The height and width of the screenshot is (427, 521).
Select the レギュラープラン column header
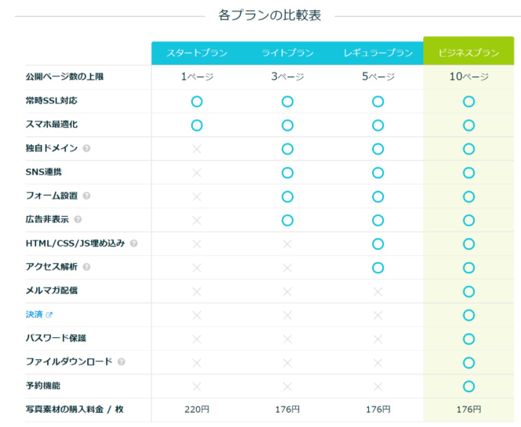(378, 53)
